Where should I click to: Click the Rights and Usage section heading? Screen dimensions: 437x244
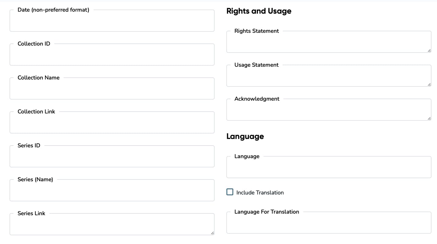[259, 11]
